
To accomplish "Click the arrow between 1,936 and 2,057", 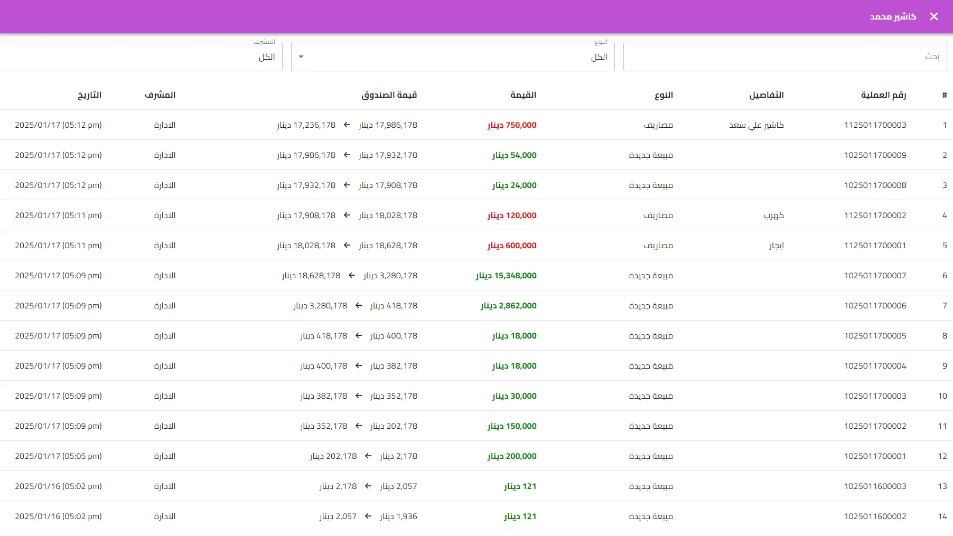I will (x=368, y=516).
